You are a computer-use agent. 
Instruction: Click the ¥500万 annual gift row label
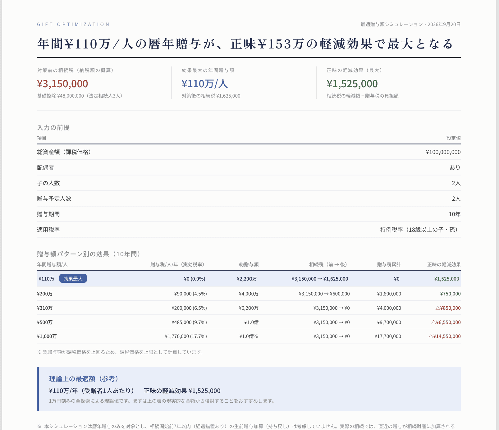pyautogui.click(x=45, y=322)
